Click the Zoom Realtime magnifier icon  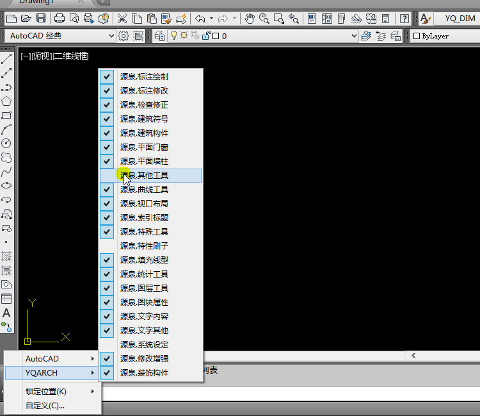point(264,19)
